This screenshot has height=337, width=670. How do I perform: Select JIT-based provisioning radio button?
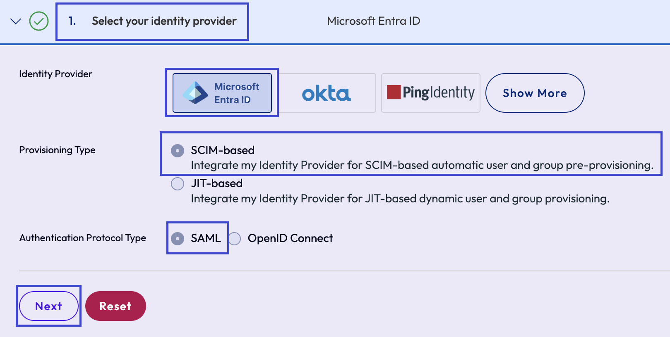178,184
